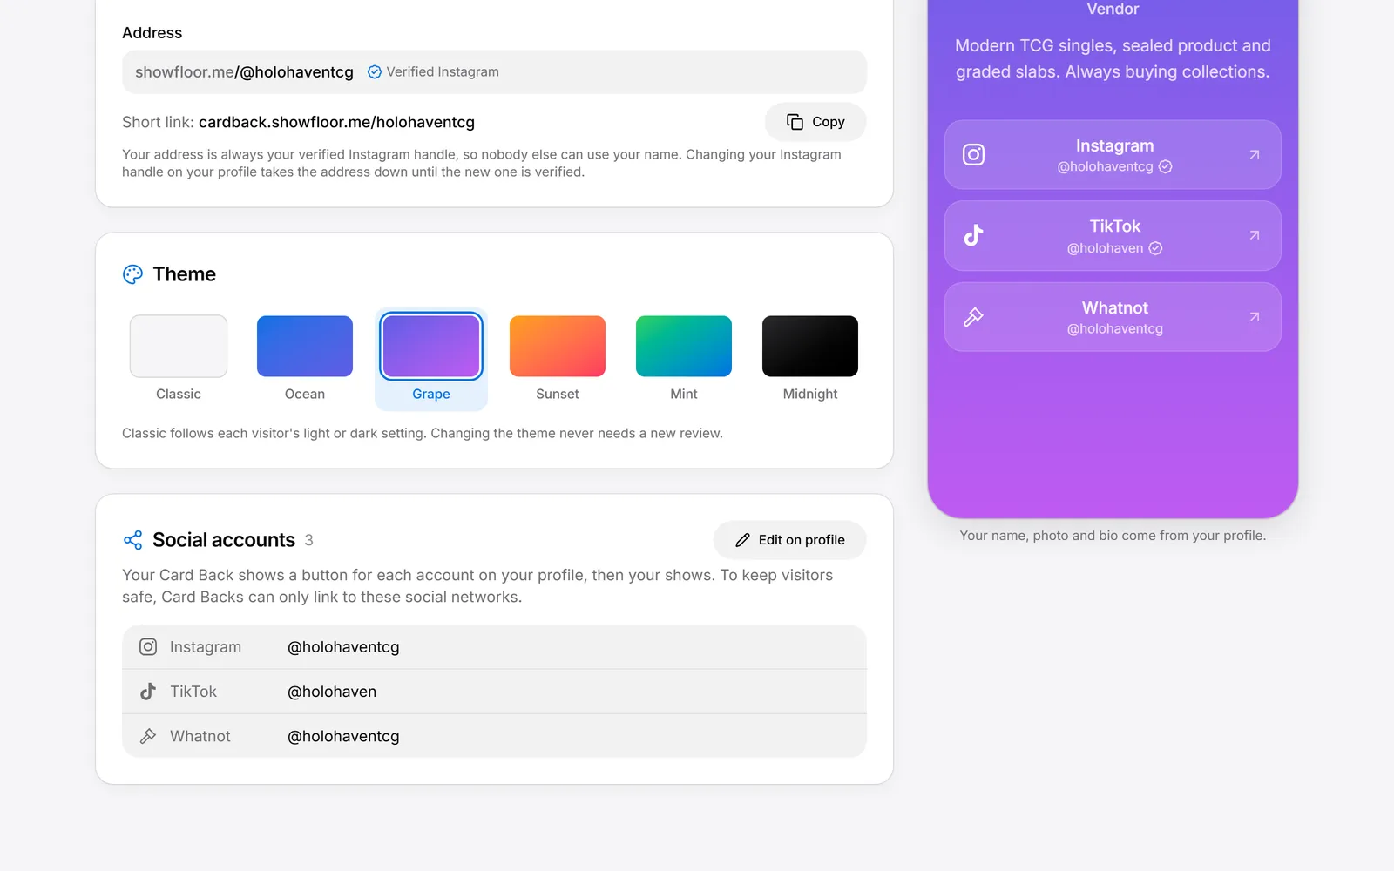Click the 'Vendor' label in the preview
This screenshot has height=871, width=1394.
tap(1113, 9)
